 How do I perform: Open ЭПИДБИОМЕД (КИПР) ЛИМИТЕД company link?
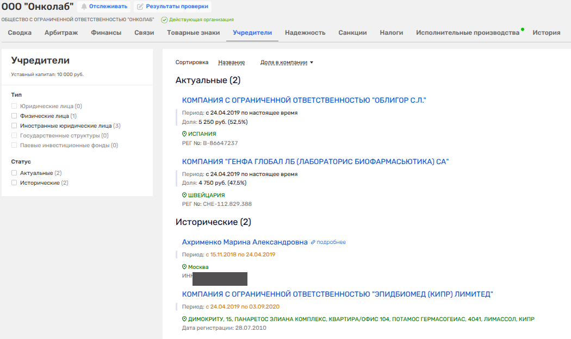[338, 294]
